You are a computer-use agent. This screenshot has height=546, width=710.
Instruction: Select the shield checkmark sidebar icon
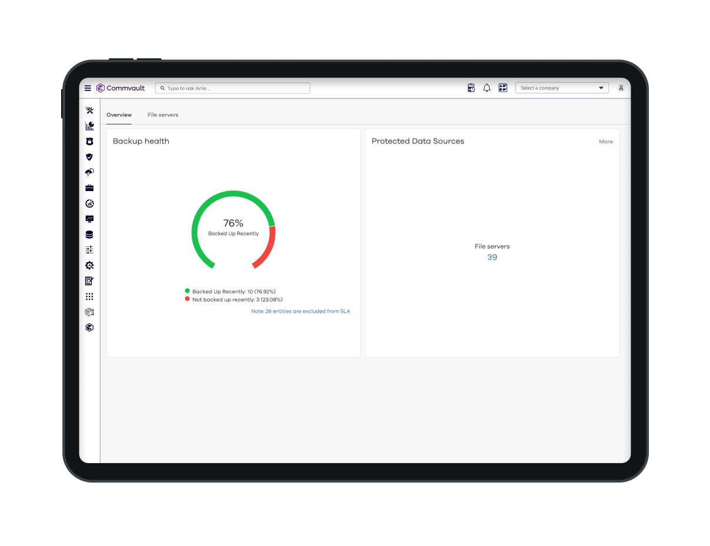pyautogui.click(x=89, y=157)
